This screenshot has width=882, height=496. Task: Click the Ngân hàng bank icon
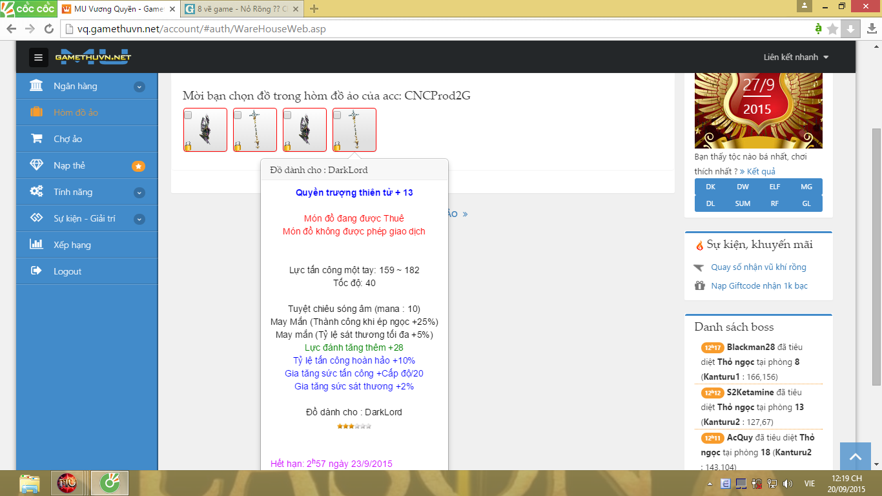tap(37, 86)
